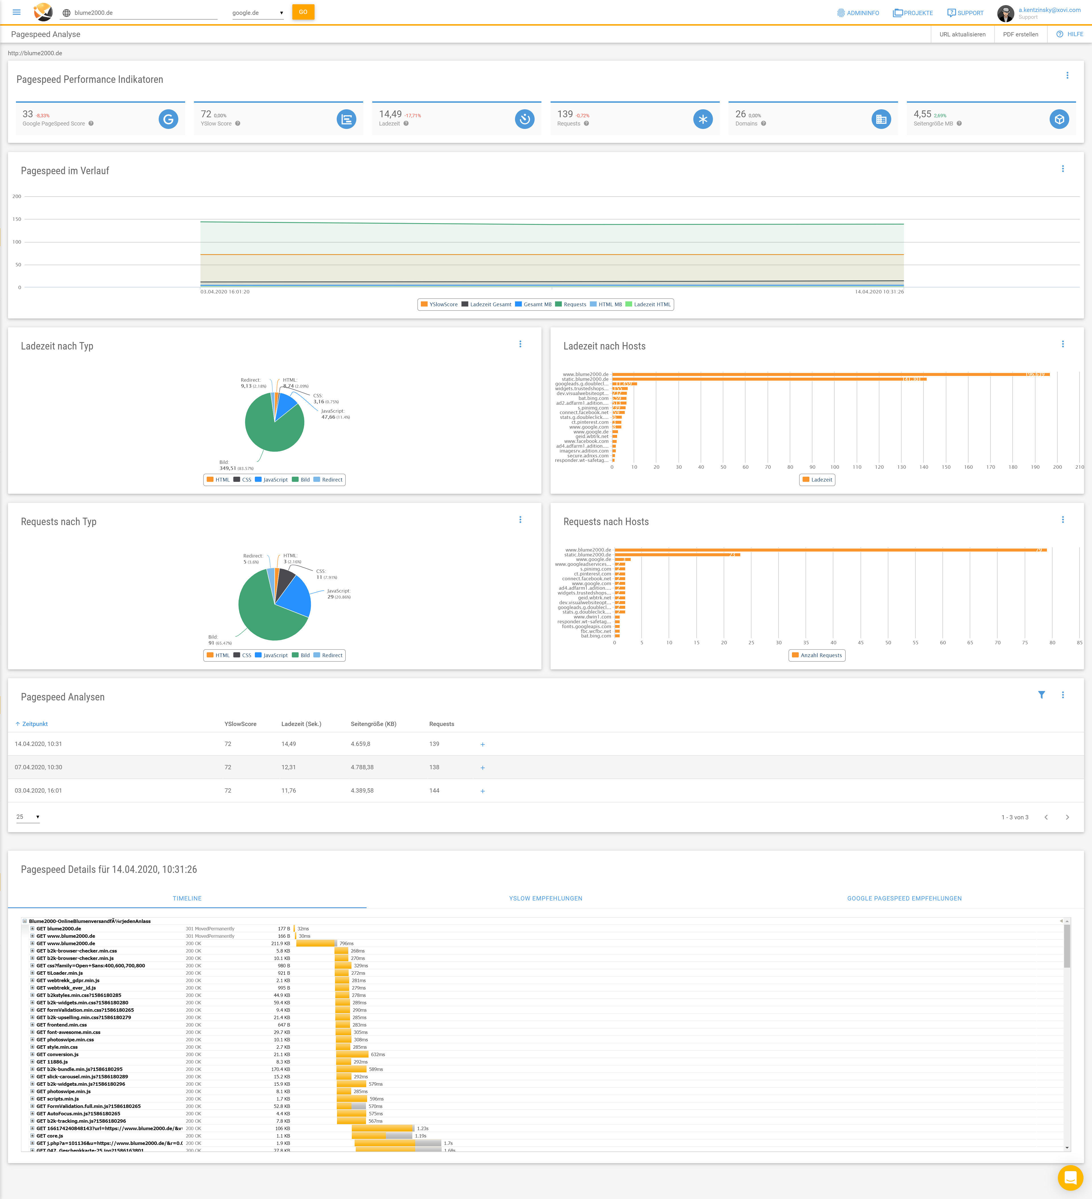Image resolution: width=1092 pixels, height=1199 pixels.
Task: Toggle Bild in Requests nach Typ legend
Action: [301, 655]
